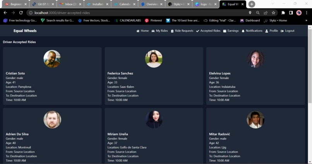Bookmark this page with star icon
The image size is (312, 164).
click(x=273, y=13)
